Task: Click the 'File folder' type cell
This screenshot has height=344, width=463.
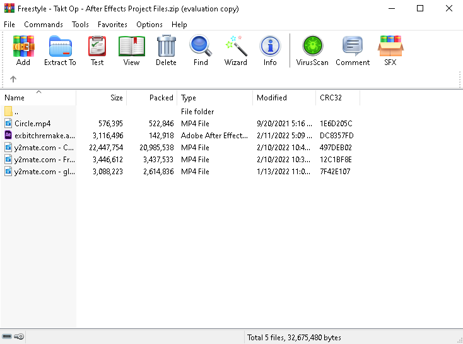Action: [x=197, y=112]
